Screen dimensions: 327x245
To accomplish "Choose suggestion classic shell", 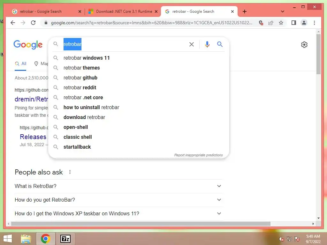I will click(139, 137).
